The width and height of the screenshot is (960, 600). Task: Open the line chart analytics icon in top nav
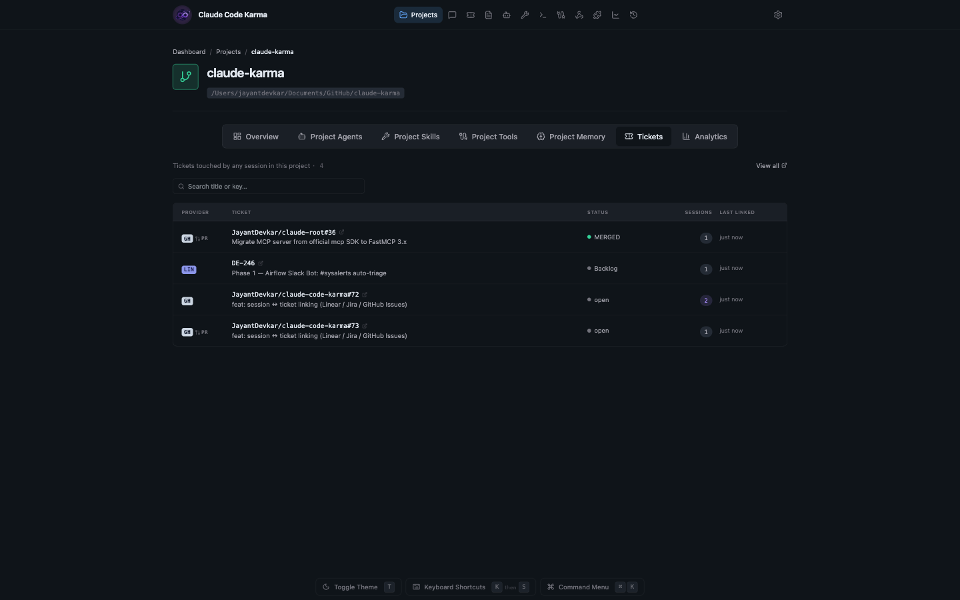point(615,15)
